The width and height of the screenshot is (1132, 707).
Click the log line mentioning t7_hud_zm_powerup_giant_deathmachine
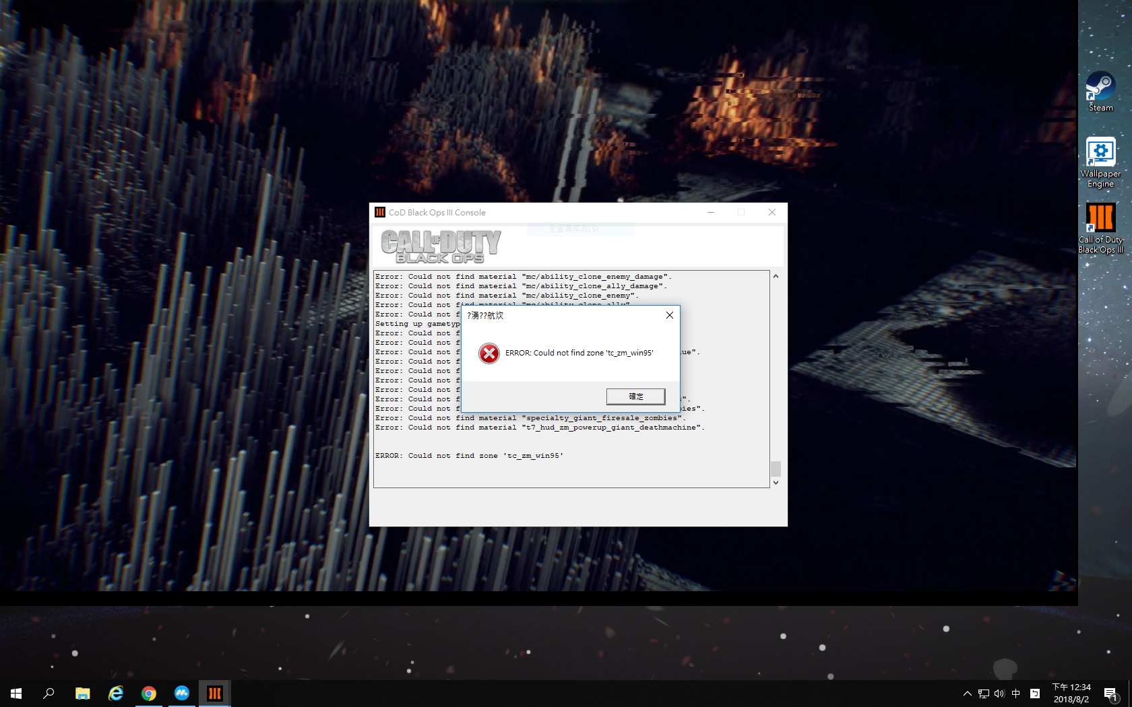pos(540,428)
